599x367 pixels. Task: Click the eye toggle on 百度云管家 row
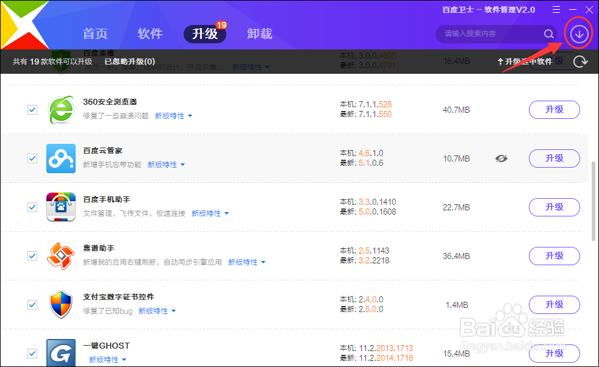coord(501,158)
